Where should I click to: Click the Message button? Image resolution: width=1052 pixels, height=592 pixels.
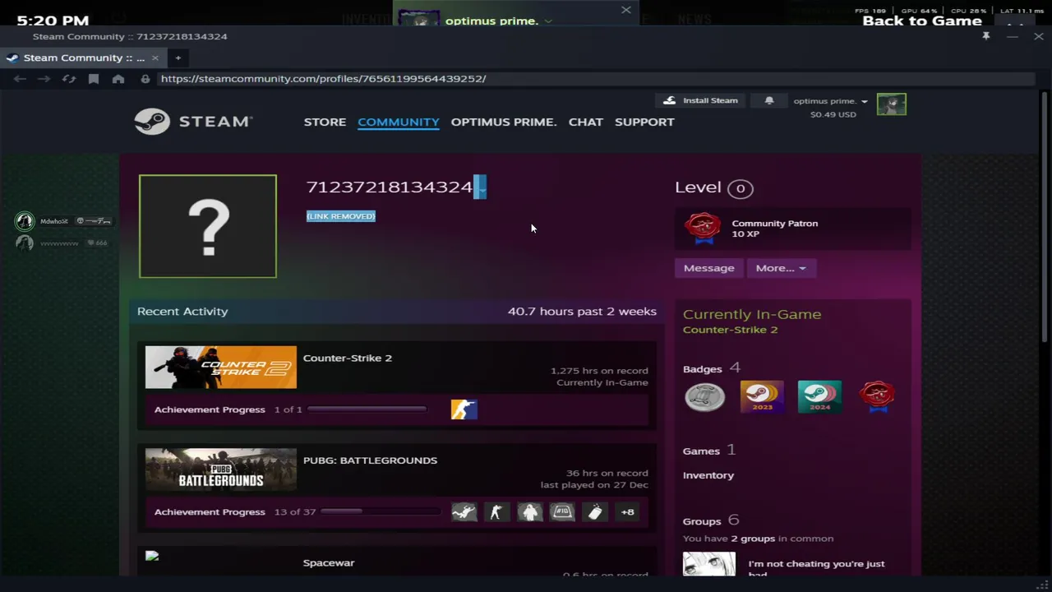click(708, 268)
